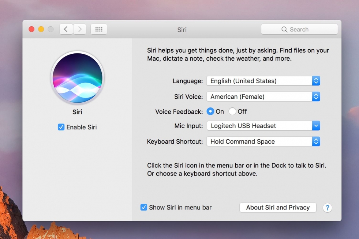Open help with the question mark button
The width and height of the screenshot is (359, 239).
click(x=327, y=208)
